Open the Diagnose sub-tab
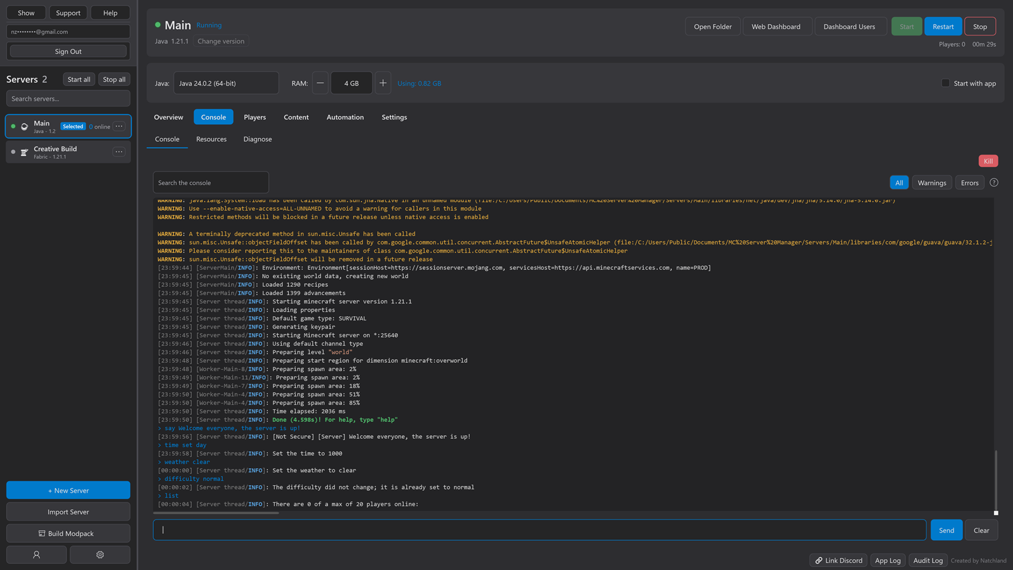Image resolution: width=1013 pixels, height=570 pixels. 258,139
